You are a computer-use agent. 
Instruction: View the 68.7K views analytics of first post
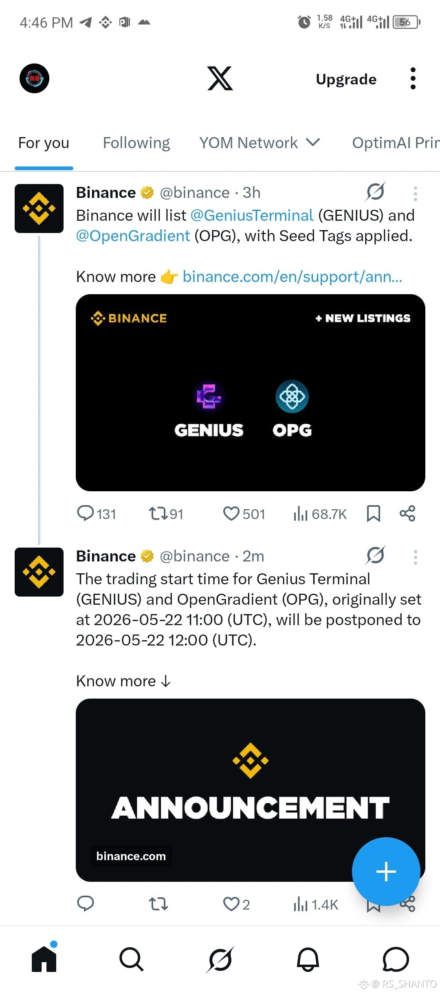coord(320,514)
